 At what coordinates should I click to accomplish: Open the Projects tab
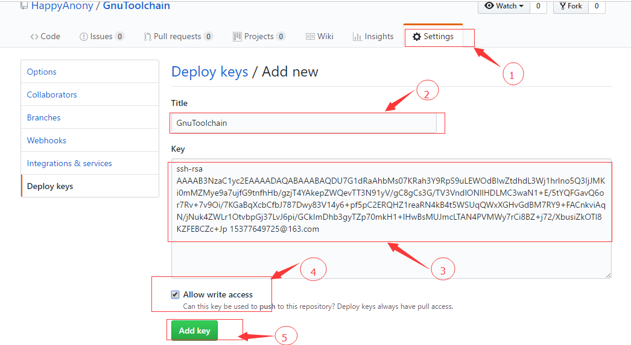[x=259, y=36]
